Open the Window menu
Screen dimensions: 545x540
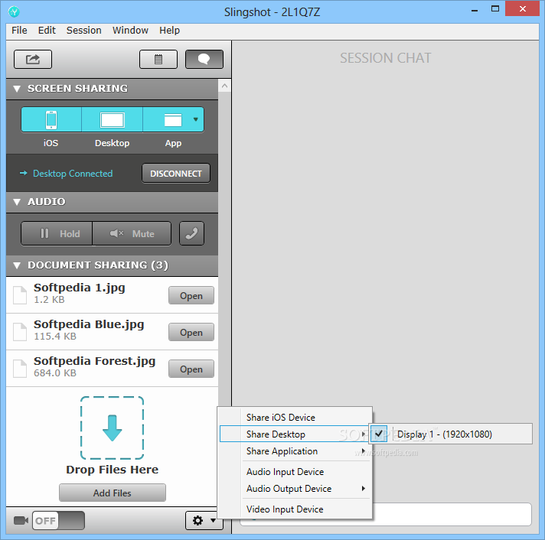click(130, 30)
